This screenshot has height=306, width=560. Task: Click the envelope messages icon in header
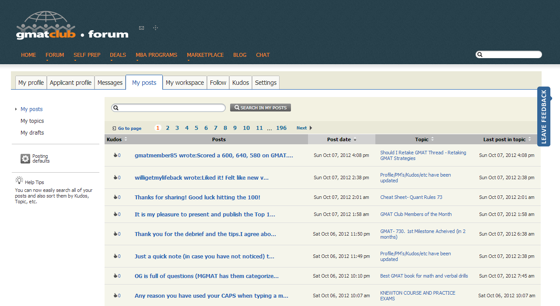141,28
